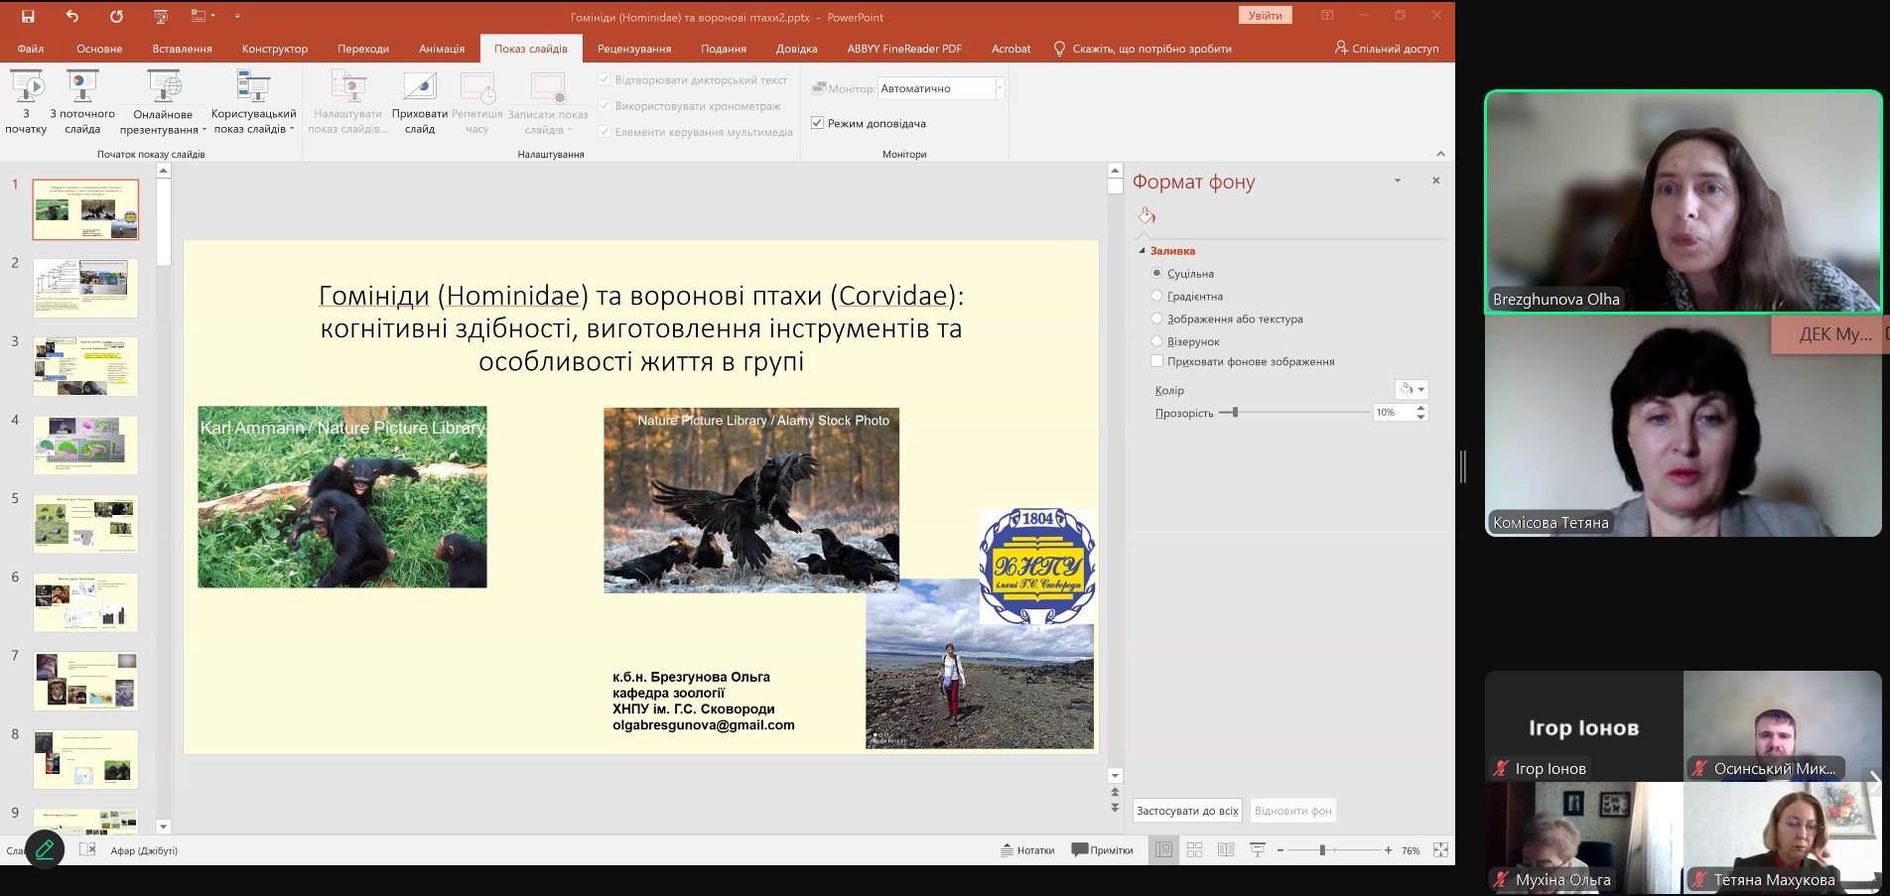Image resolution: width=1890 pixels, height=896 pixels.
Task: Open 'Онлайнове презентування' presentation option
Action: (163, 102)
